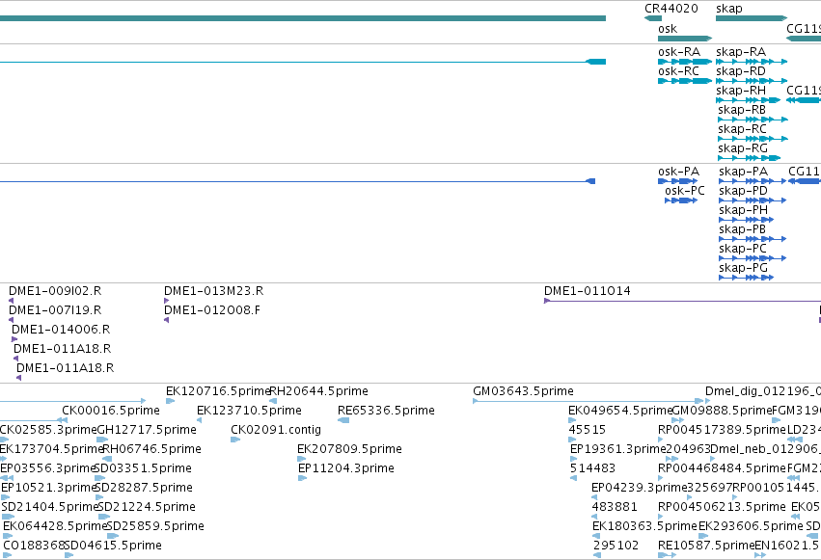Click EST EP19361.3prime

point(573,459)
